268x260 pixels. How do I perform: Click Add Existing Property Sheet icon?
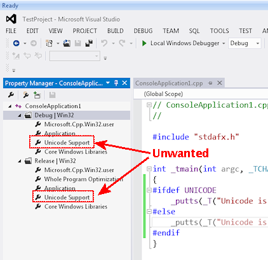[37, 95]
